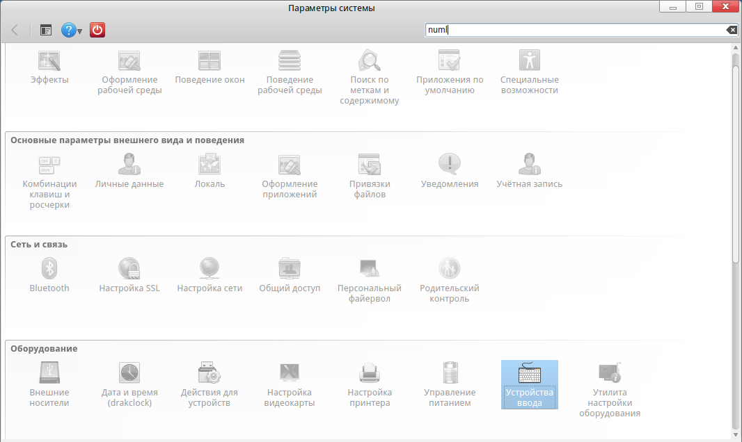This screenshot has width=742, height=442.
Task: Maximize the Параметры системы window
Action: [x=699, y=7]
